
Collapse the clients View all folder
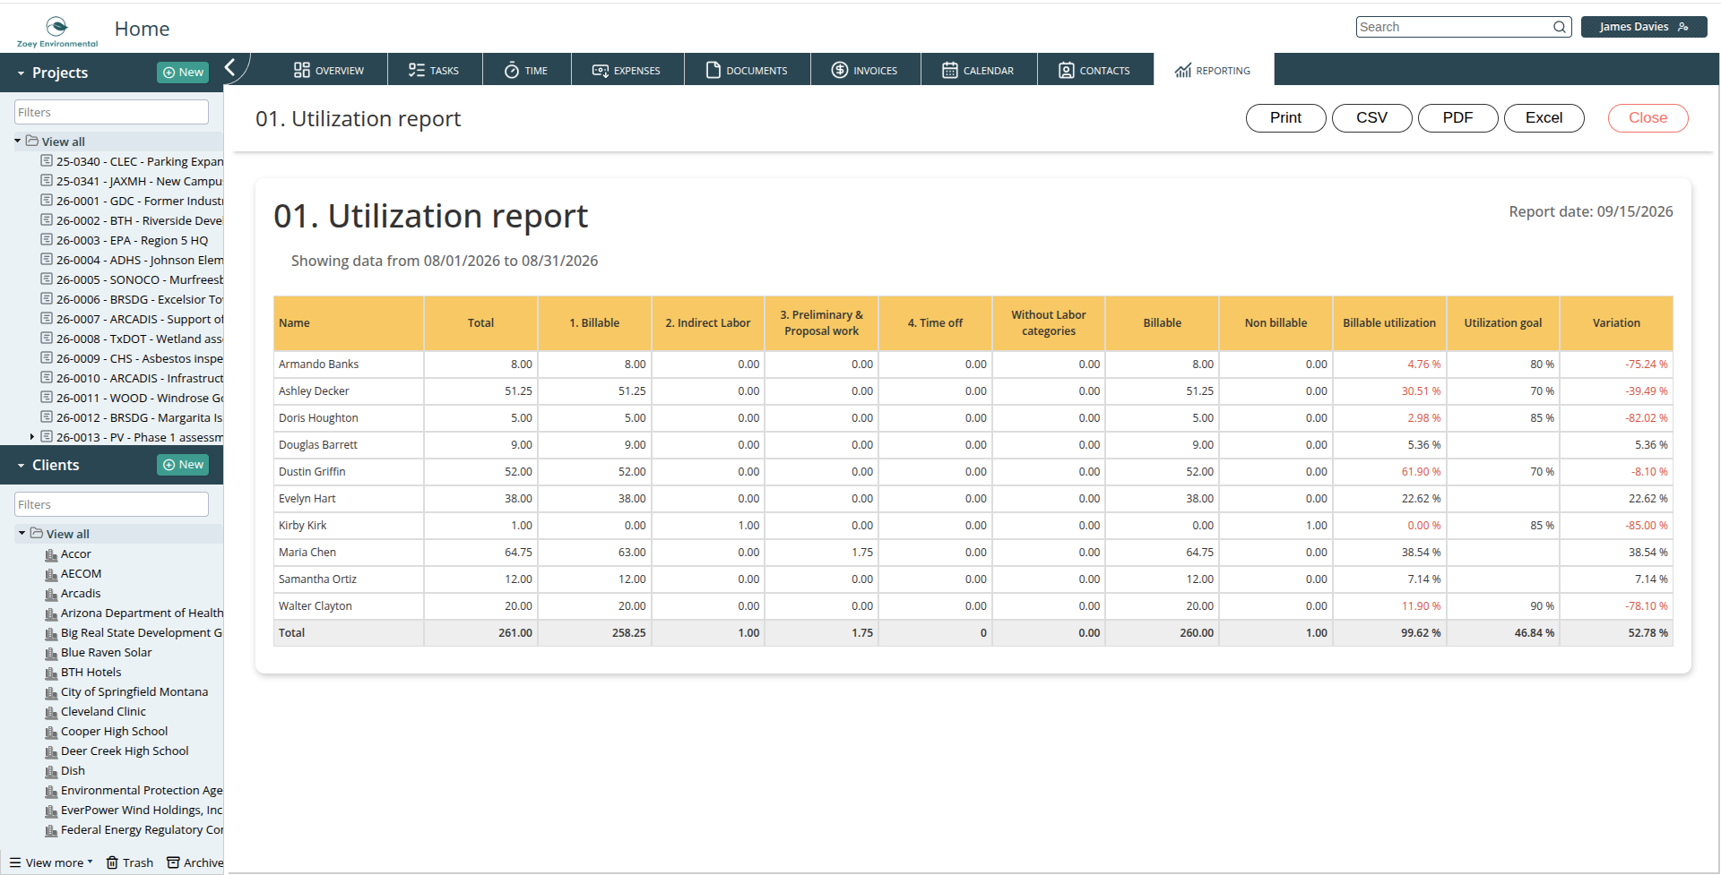click(22, 533)
